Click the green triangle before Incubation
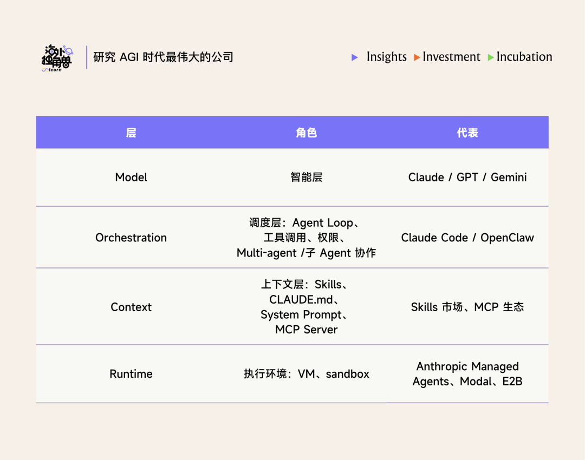Screen dimensions: 585x460 (491, 57)
